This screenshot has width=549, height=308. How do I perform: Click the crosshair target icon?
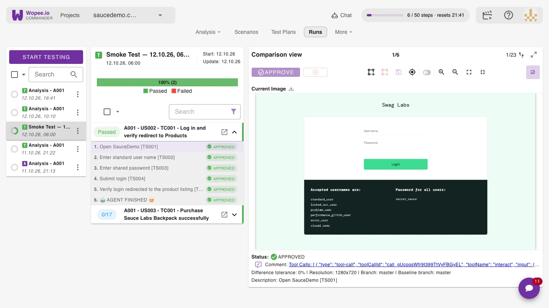(412, 72)
